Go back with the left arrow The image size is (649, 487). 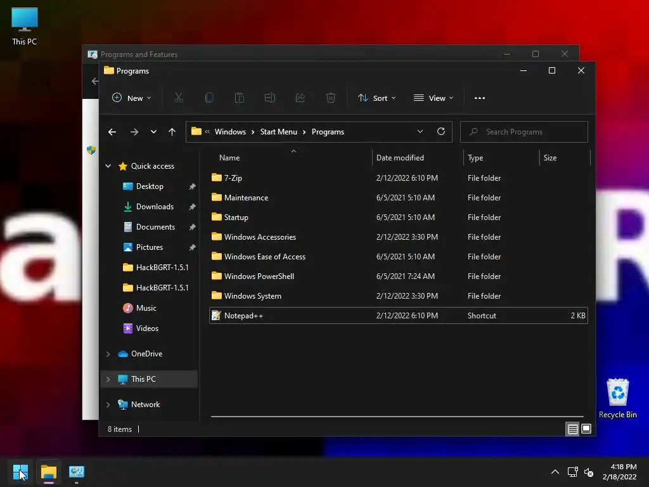[112, 132]
